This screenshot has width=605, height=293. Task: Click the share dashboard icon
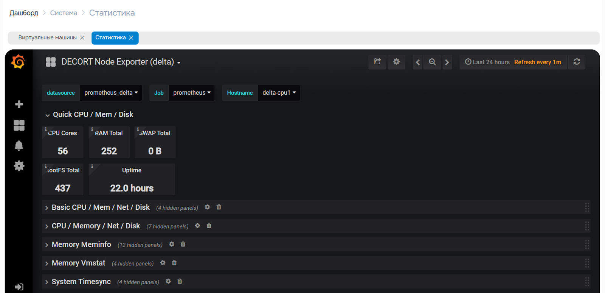tap(377, 62)
